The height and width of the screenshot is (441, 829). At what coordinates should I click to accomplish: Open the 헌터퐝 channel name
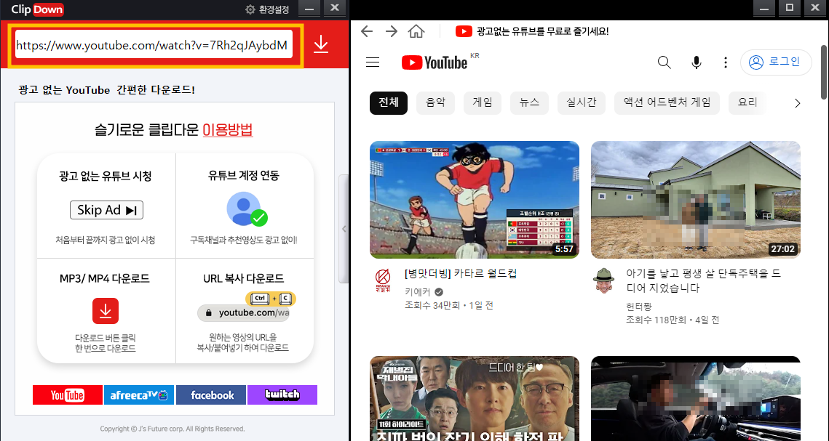tap(639, 307)
